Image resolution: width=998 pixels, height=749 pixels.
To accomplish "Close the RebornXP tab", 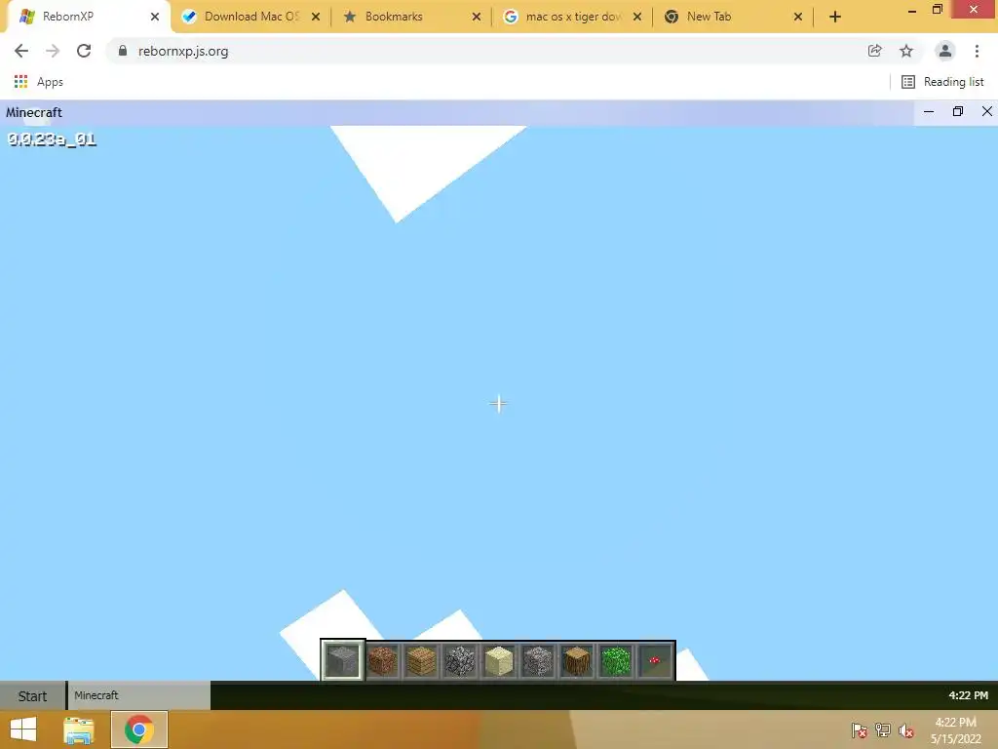I will pos(155,18).
